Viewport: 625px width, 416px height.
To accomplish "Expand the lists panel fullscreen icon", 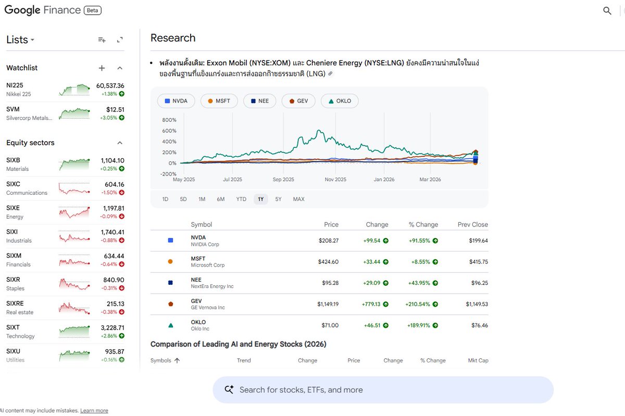I will (x=120, y=40).
